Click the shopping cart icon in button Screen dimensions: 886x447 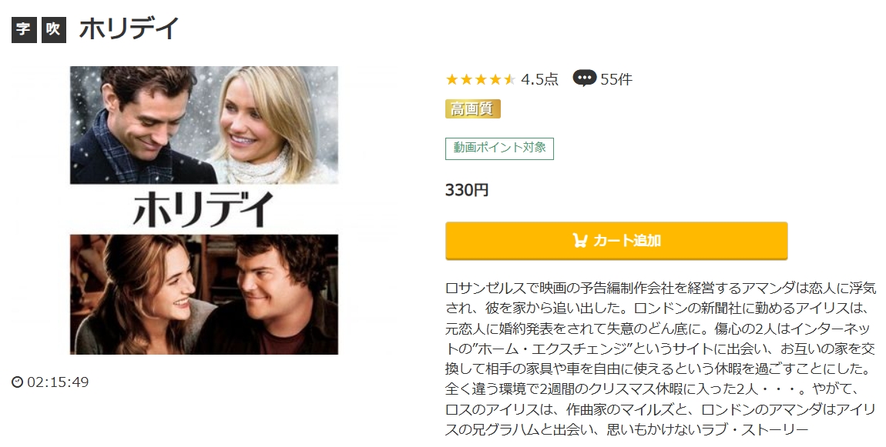579,241
